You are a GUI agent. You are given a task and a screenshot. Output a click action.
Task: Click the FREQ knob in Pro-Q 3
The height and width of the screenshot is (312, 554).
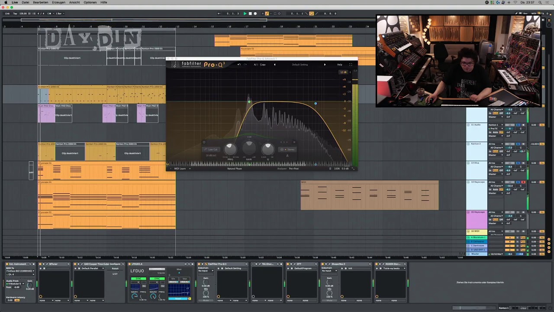point(230,149)
